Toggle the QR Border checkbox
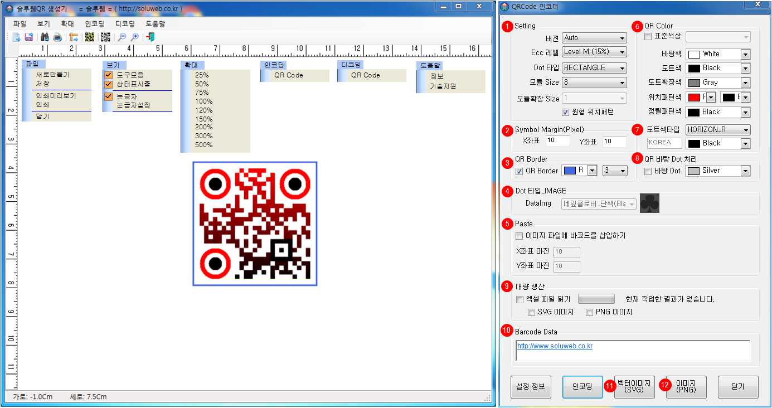Viewport: 772px width, 408px height. coord(519,171)
